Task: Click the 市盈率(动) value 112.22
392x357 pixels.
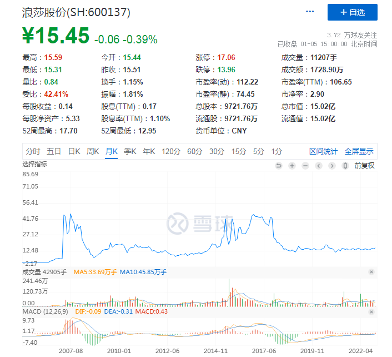Action: coord(248,82)
